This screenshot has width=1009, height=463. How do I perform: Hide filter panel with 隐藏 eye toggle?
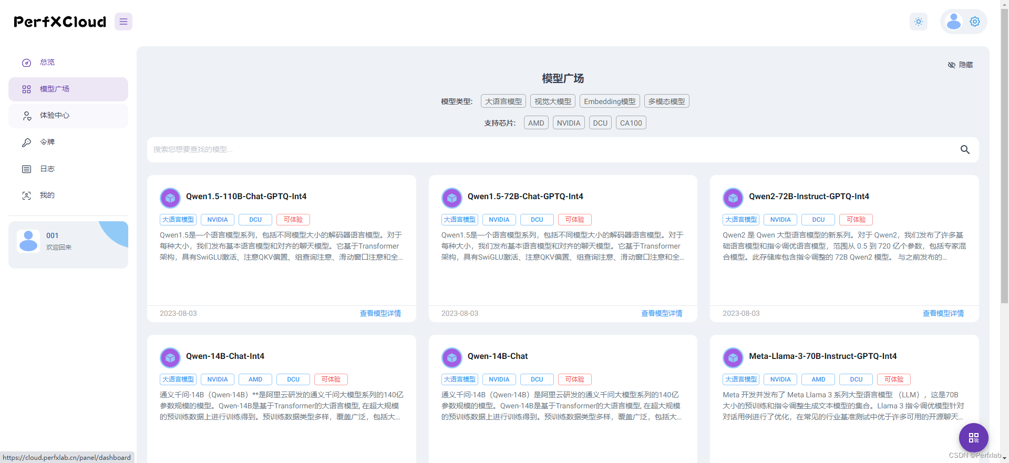pos(960,65)
